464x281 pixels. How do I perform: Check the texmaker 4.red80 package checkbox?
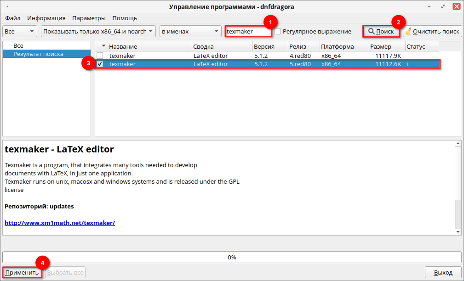click(100, 56)
